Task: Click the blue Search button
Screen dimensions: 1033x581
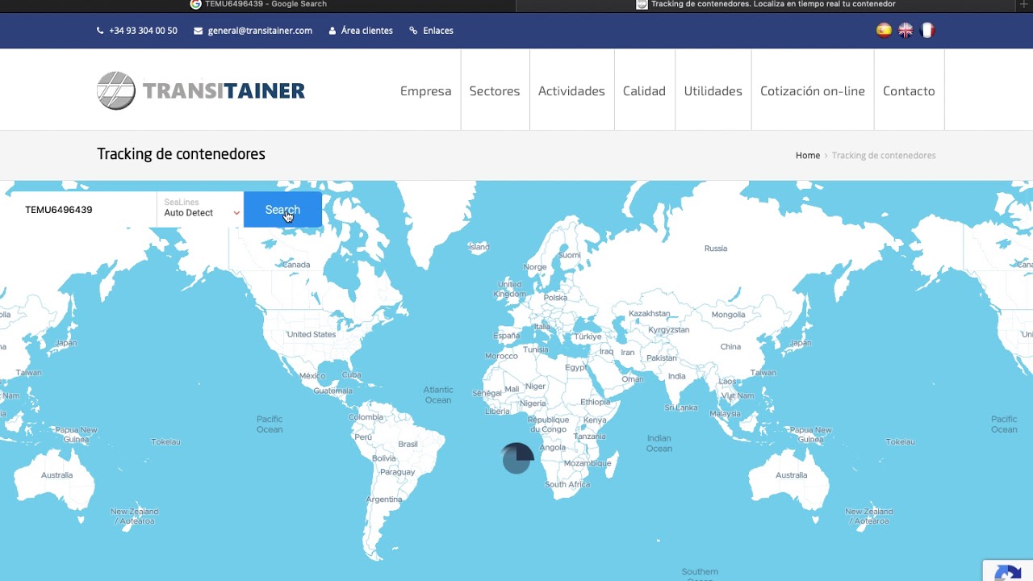Action: (x=282, y=210)
